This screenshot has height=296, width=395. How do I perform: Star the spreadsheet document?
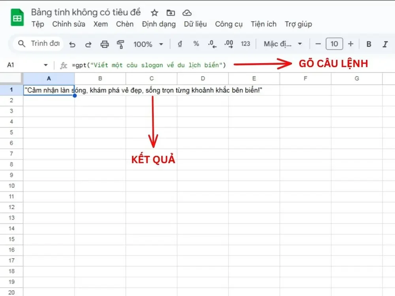[154, 13]
